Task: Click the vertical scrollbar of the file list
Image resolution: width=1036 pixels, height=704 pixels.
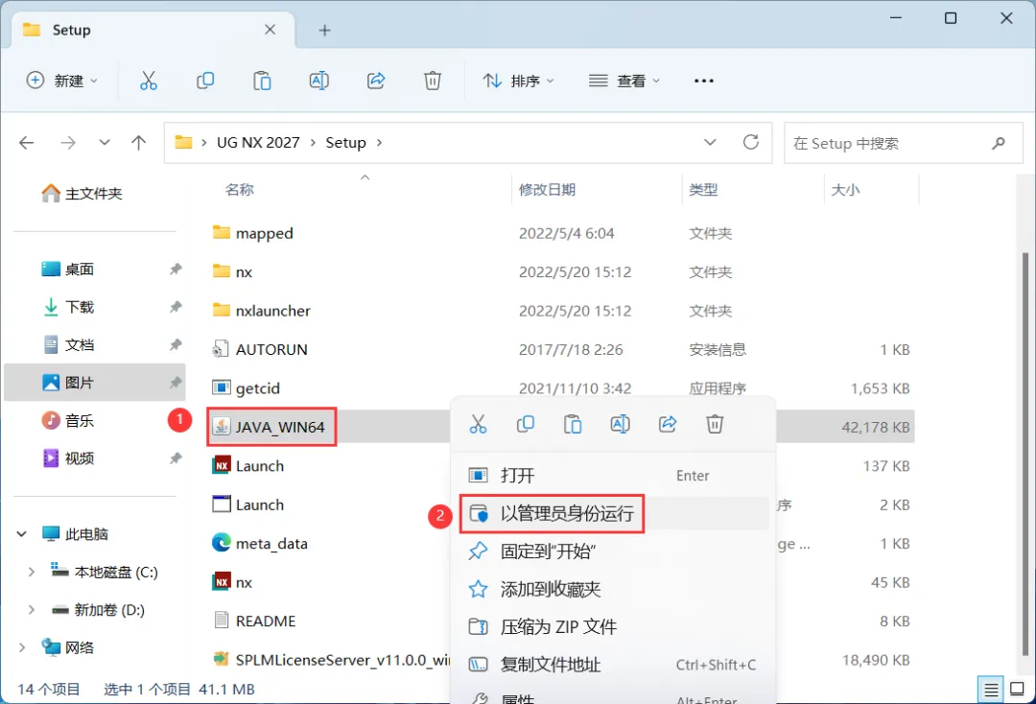Action: [x=1024, y=453]
